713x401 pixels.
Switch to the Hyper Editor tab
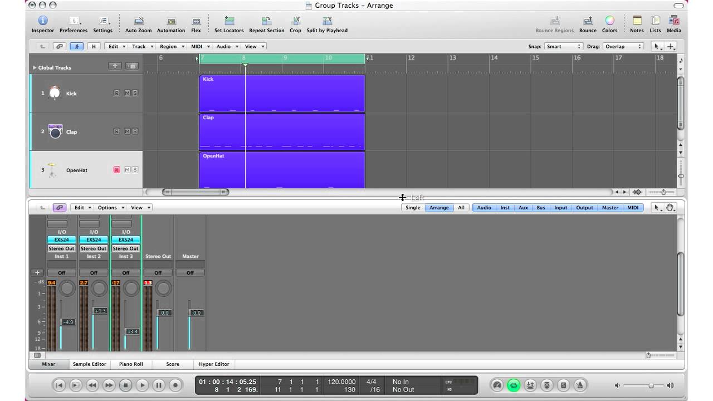coord(214,364)
